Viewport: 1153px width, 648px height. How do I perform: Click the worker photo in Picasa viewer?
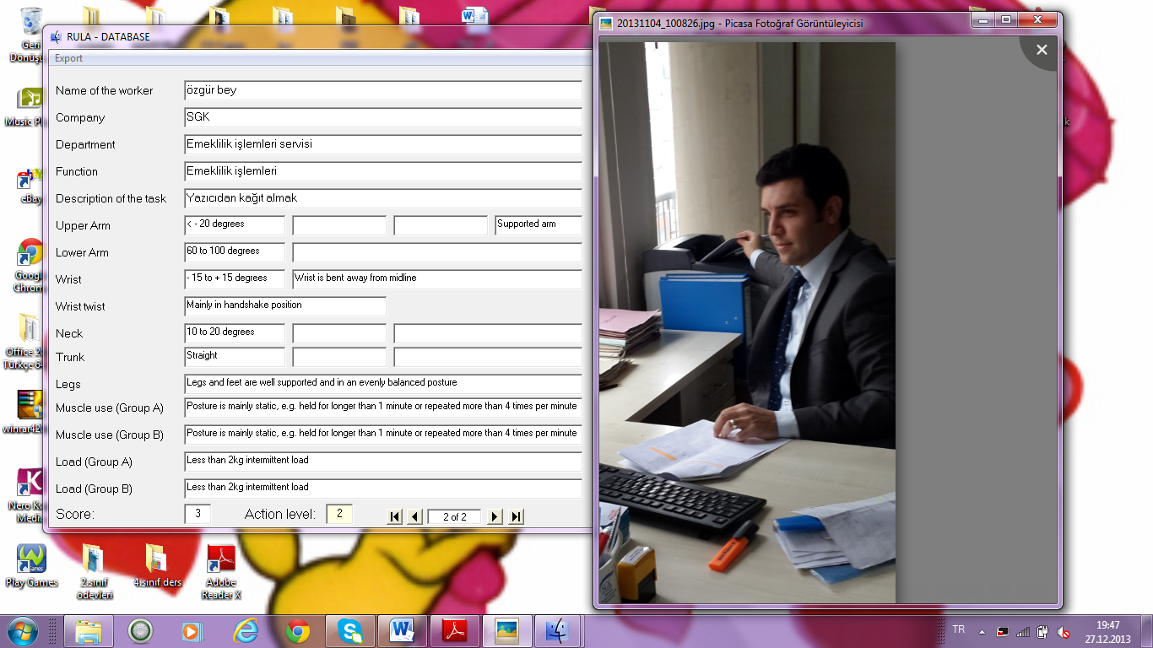coord(747,323)
